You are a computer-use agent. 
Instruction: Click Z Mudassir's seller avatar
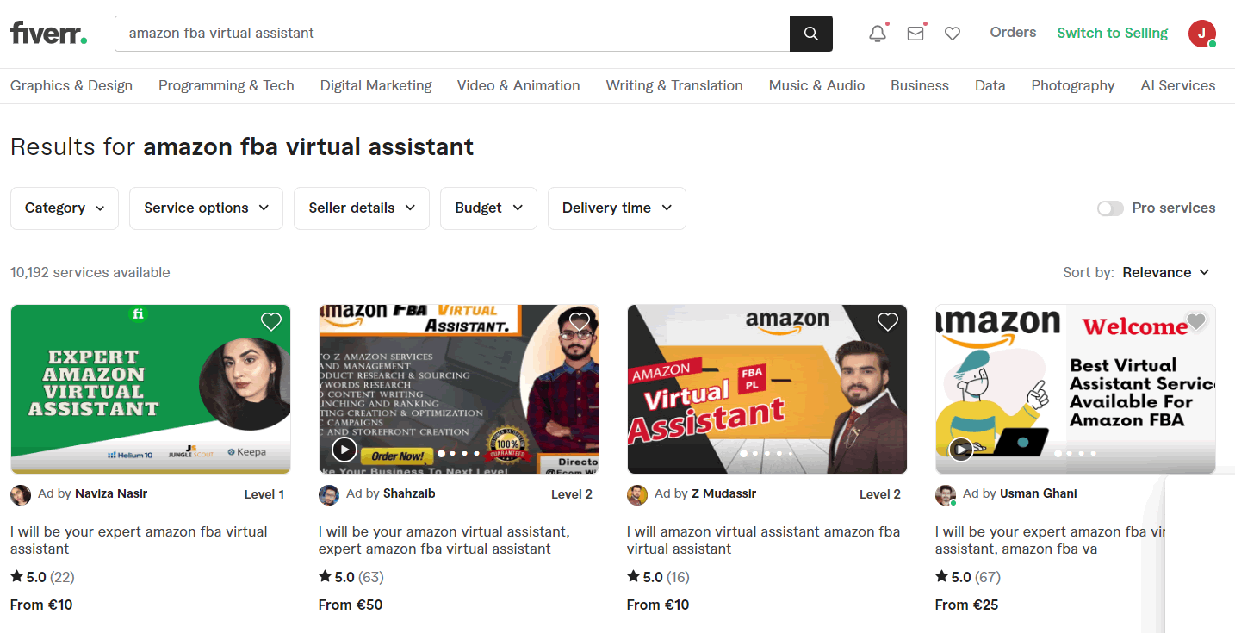[637, 495]
